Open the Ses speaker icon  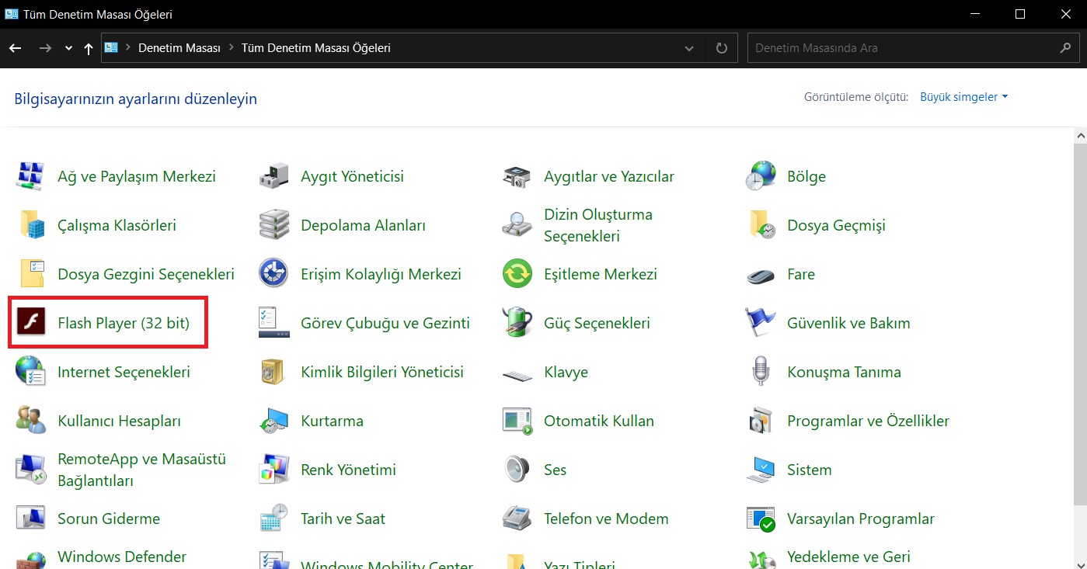pos(517,470)
